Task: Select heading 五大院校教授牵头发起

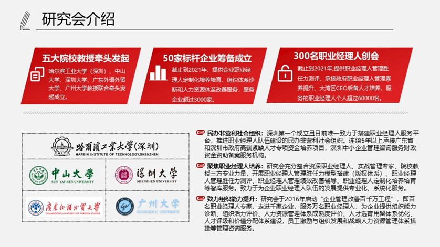Action: point(86,58)
